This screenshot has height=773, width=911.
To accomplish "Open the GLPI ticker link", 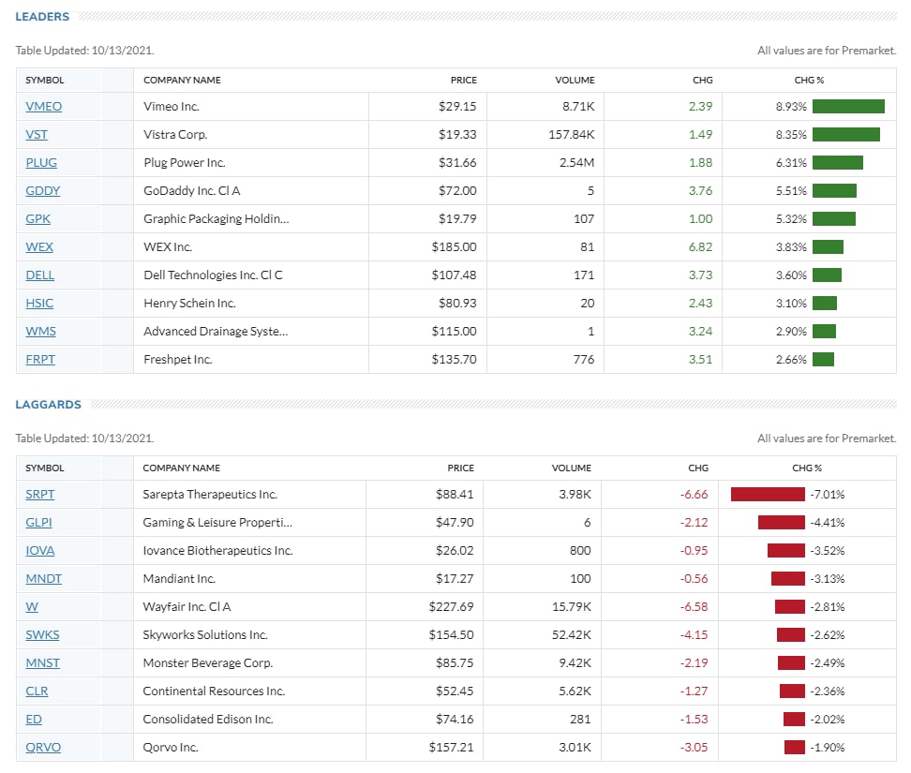I will 39,523.
